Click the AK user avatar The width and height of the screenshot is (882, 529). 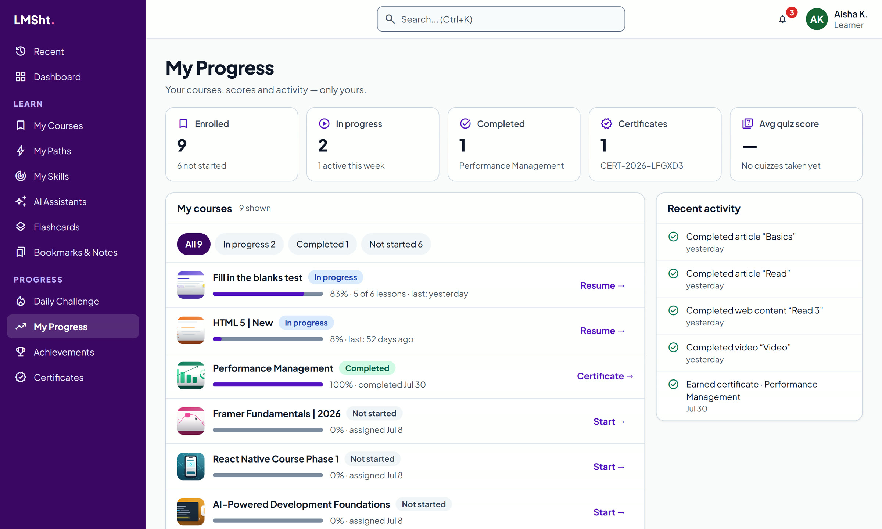coord(817,19)
